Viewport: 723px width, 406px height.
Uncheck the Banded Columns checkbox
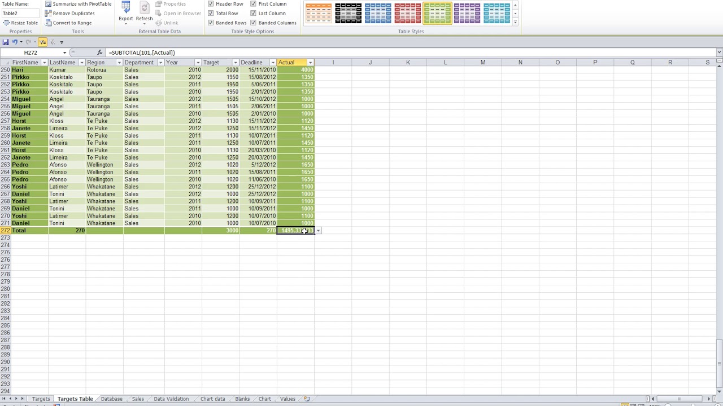point(253,23)
